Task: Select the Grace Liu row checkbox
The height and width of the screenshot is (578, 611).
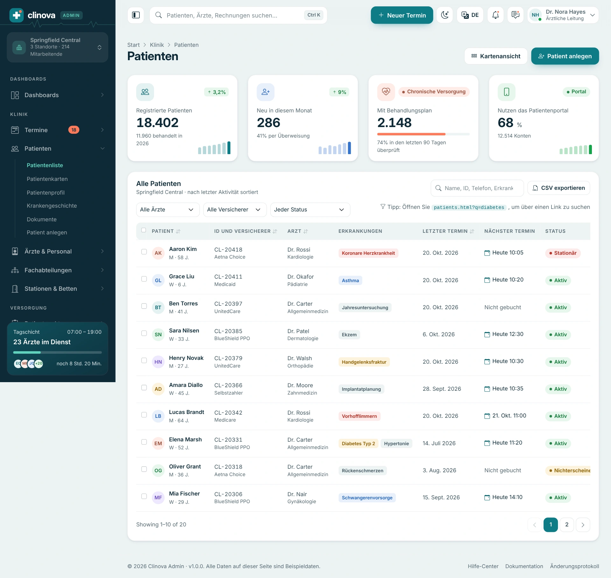Action: [144, 279]
